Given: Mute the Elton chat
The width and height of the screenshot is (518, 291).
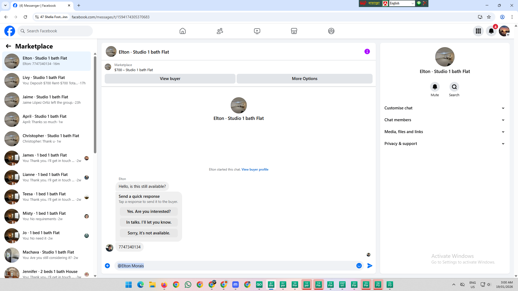Looking at the screenshot, I should point(435,87).
